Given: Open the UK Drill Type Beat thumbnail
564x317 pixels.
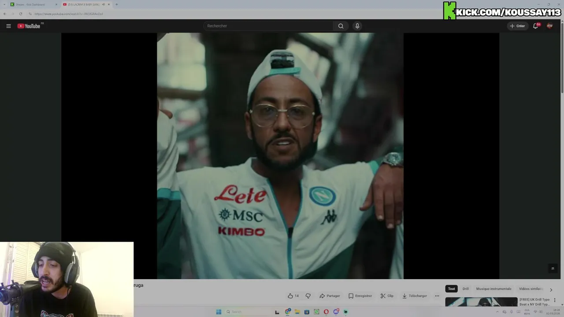Looking at the screenshot, I should pos(481,302).
